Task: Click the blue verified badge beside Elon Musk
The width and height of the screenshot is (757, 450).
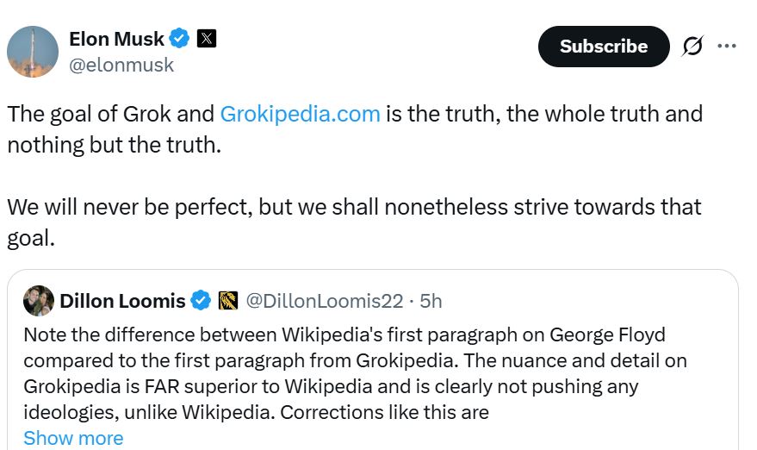Action: coord(179,38)
